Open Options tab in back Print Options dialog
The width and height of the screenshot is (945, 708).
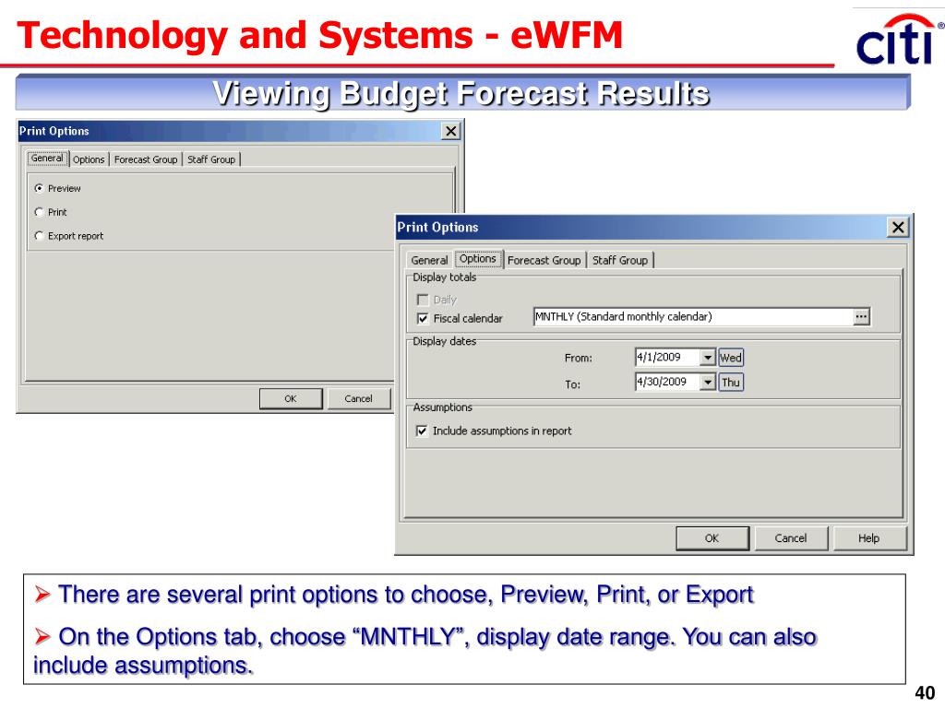pyautogui.click(x=89, y=159)
